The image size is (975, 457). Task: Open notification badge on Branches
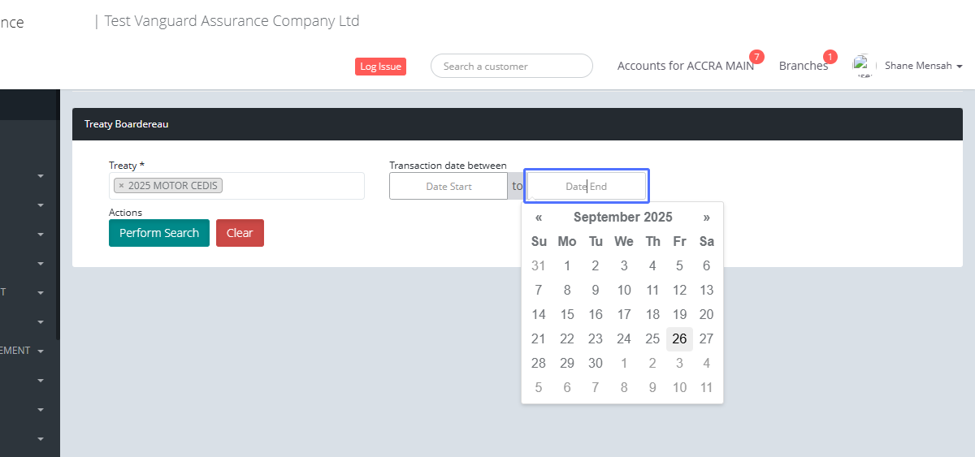(x=830, y=57)
